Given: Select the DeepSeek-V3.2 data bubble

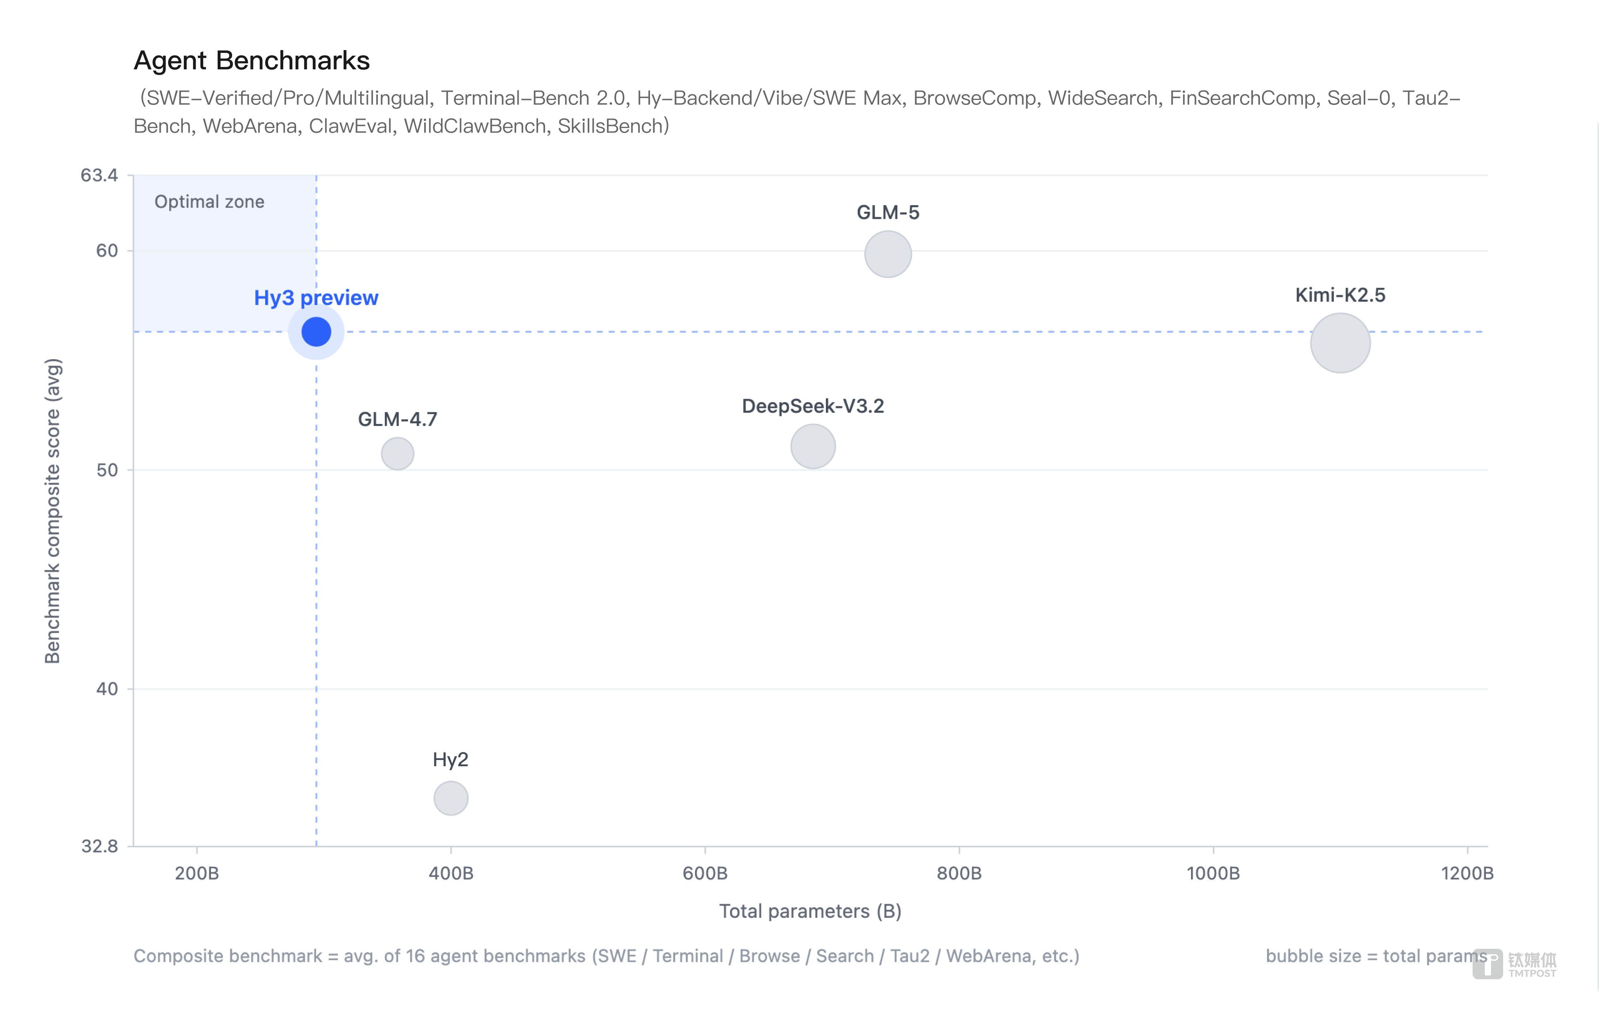Looking at the screenshot, I should 813,447.
